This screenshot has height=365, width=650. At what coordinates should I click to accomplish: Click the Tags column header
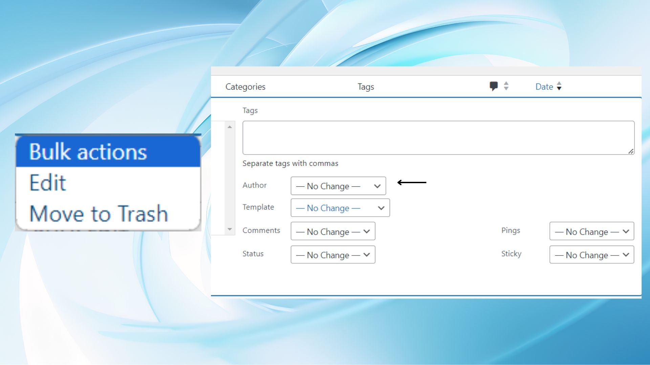click(366, 87)
